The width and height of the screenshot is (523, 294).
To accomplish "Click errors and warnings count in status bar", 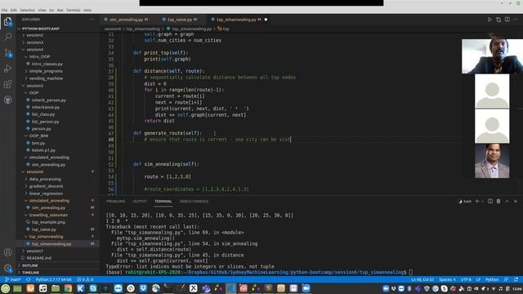I will (85, 279).
